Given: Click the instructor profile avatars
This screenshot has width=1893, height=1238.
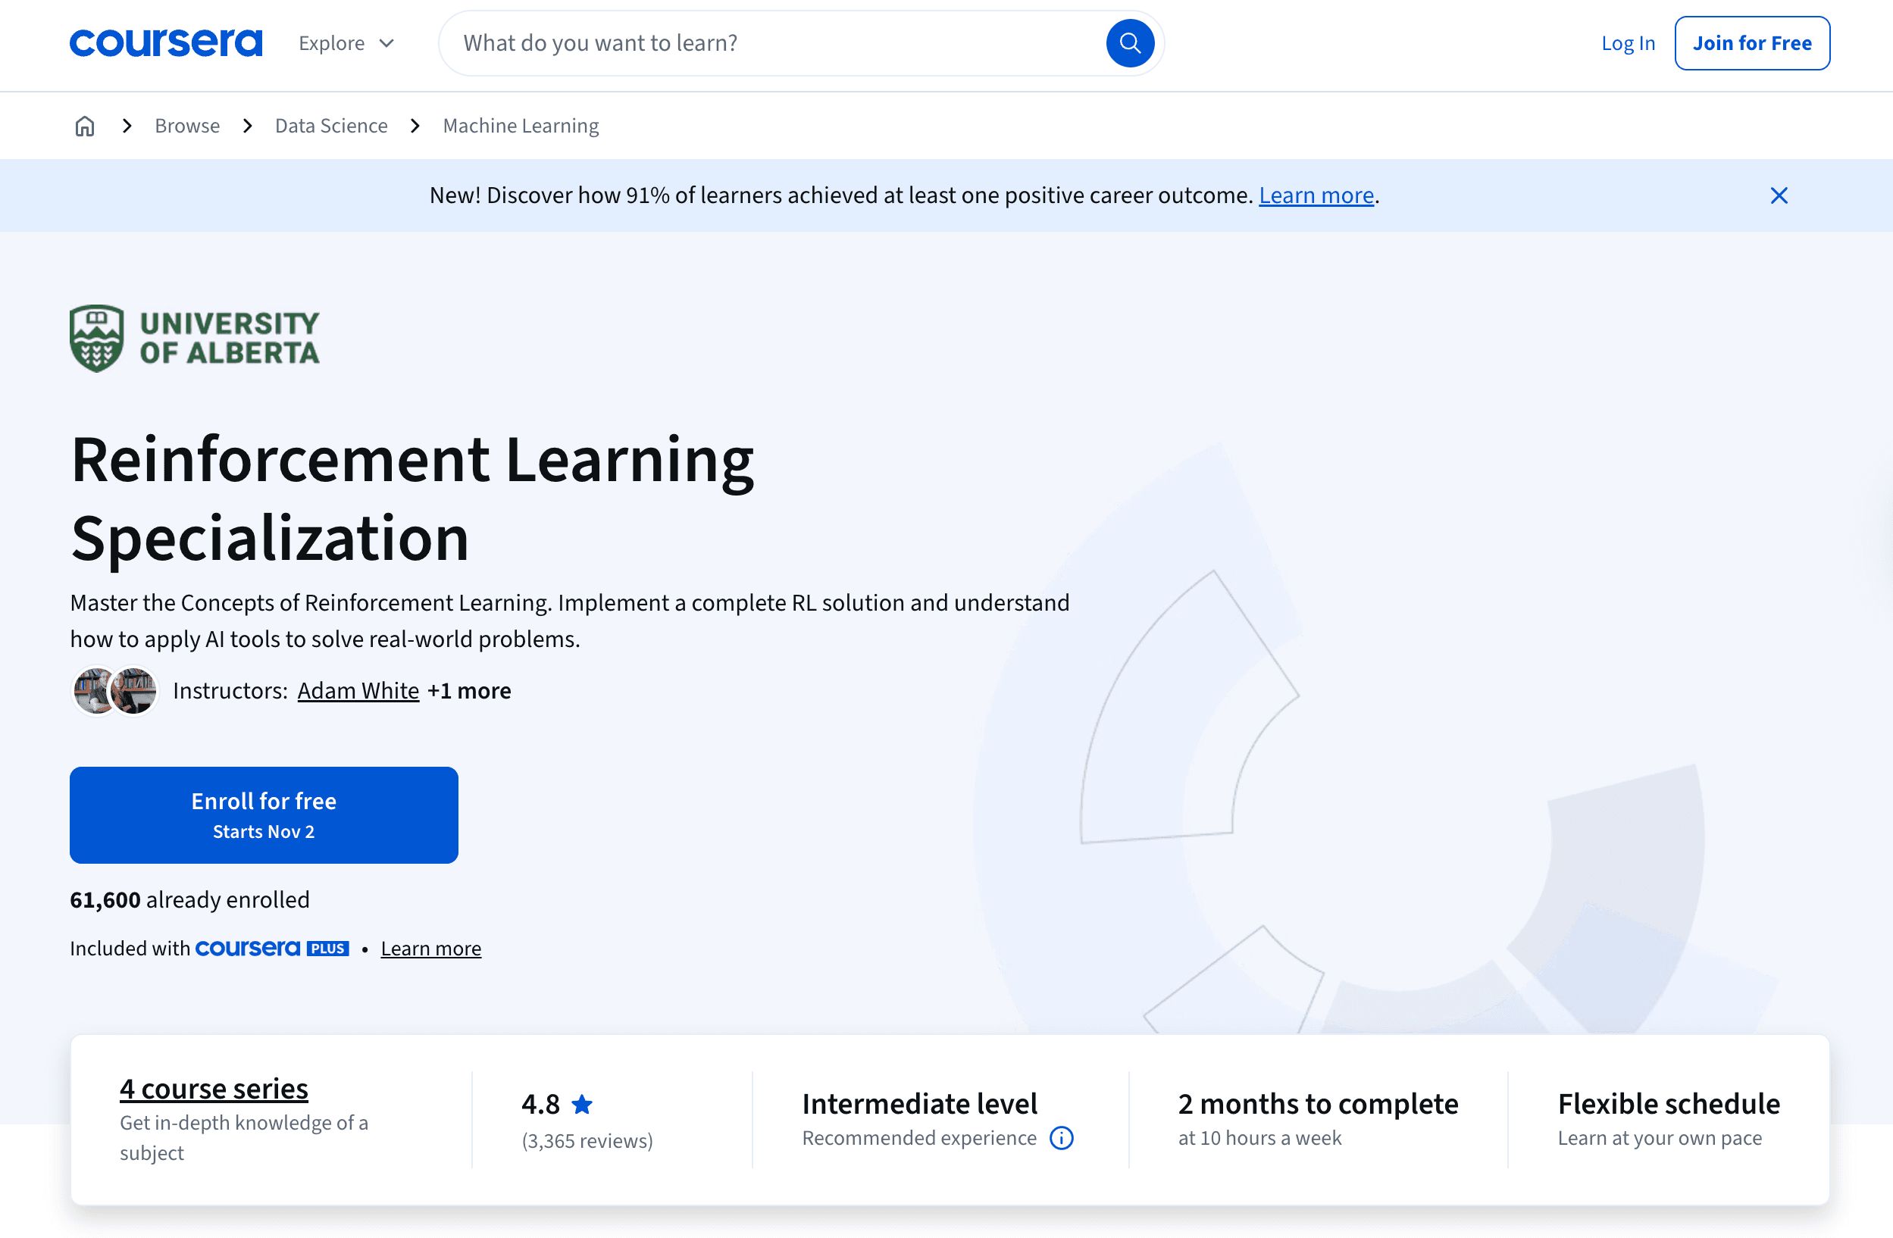Looking at the screenshot, I should 114,690.
